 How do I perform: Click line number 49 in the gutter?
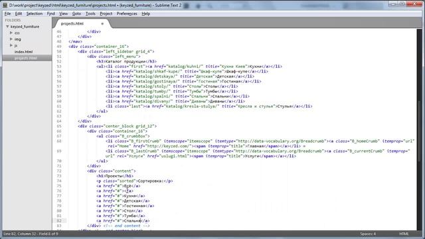coord(59,46)
